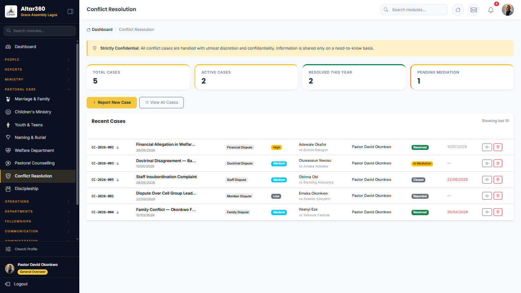Image resolution: width=521 pixels, height=293 pixels.
Task: Focus the top bar Search modules field
Action: (x=414, y=10)
